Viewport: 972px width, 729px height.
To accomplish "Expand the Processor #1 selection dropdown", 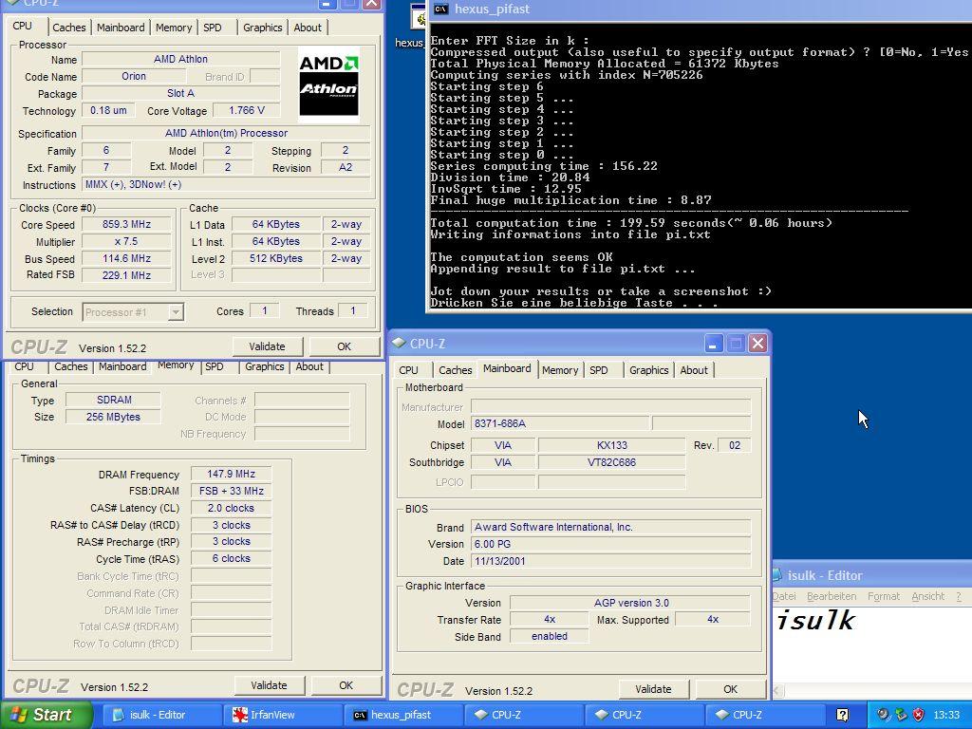I will (176, 311).
